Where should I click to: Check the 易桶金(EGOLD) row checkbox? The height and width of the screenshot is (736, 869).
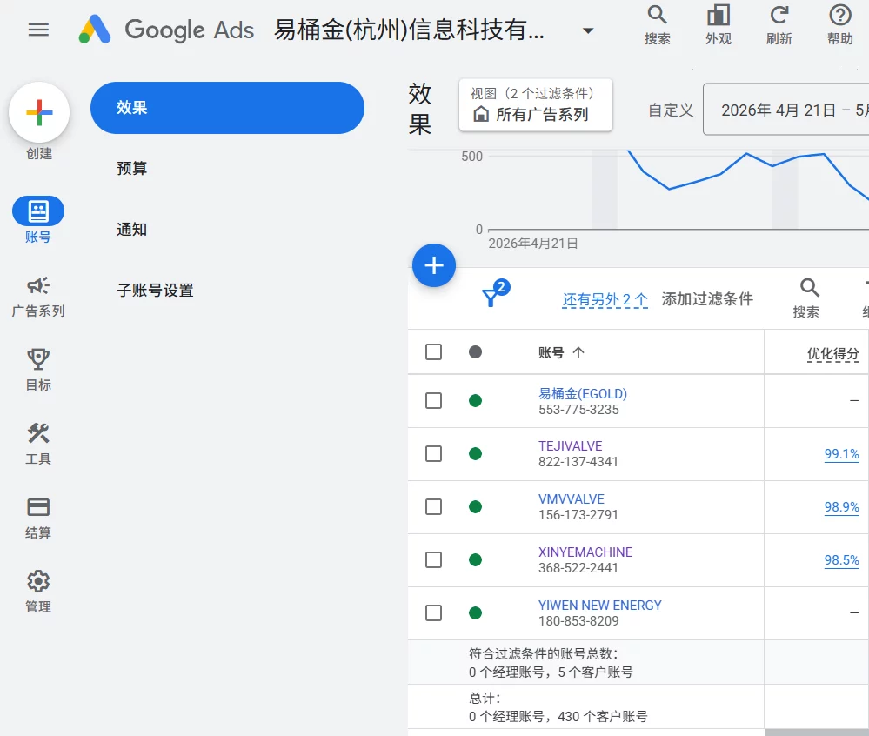click(433, 401)
